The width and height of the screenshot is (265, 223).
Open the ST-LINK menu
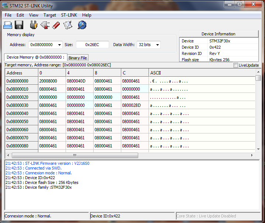69,15
